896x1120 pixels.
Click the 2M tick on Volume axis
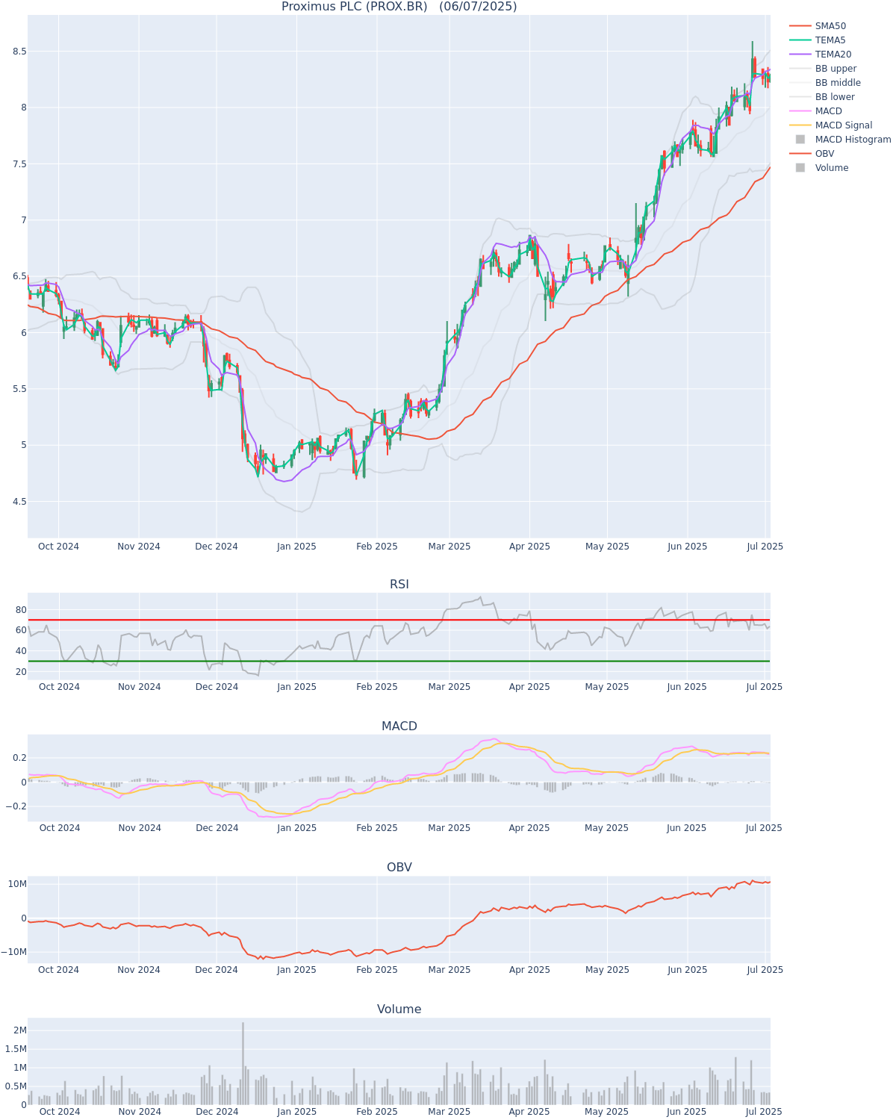coord(20,1030)
